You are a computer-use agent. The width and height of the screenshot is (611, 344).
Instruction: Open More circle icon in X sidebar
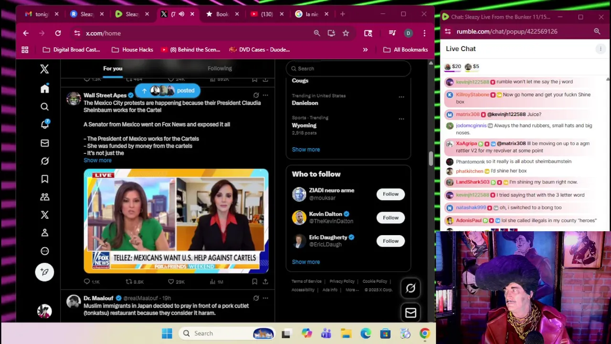pos(44,251)
